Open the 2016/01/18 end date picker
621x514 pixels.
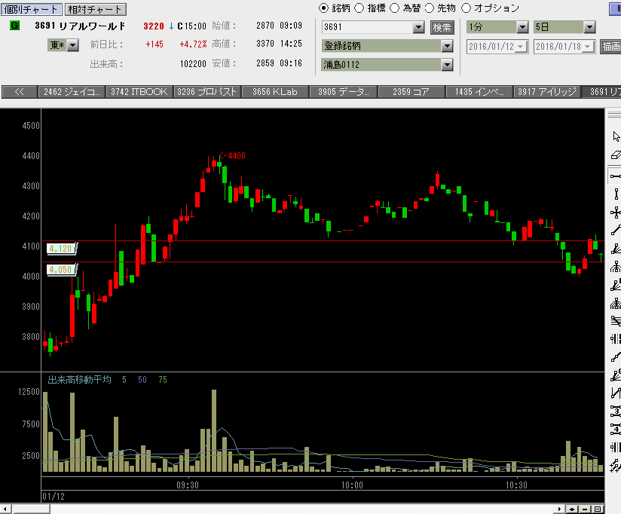(x=588, y=47)
